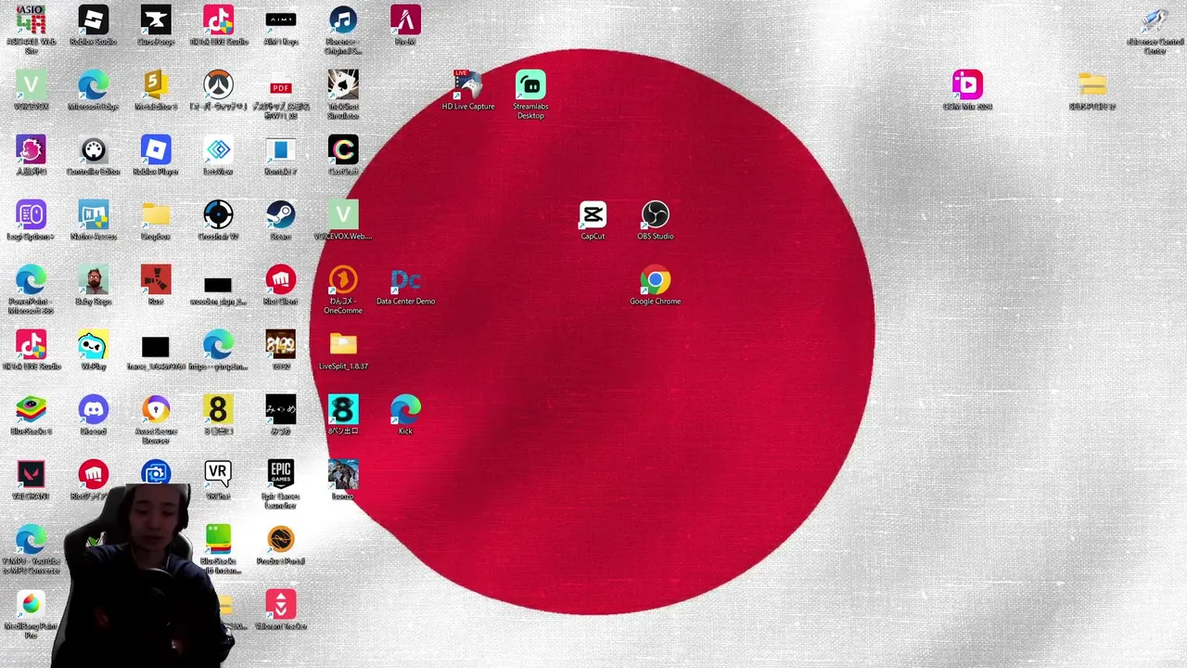Launch BlueStacks 5 from the desktop
This screenshot has height=668, width=1187.
[31, 410]
